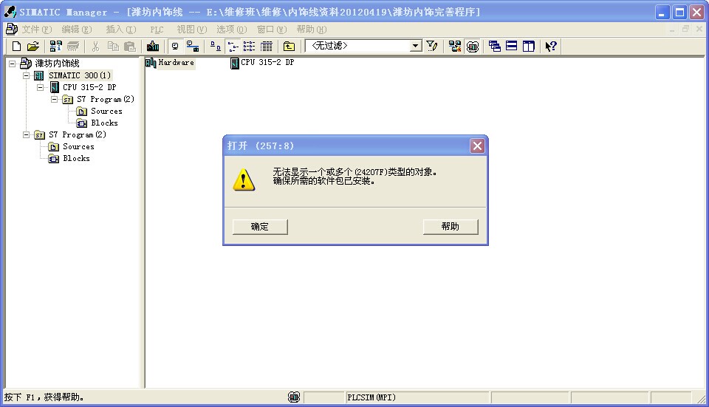Click the PLCSIM status bar icon

coord(294,397)
